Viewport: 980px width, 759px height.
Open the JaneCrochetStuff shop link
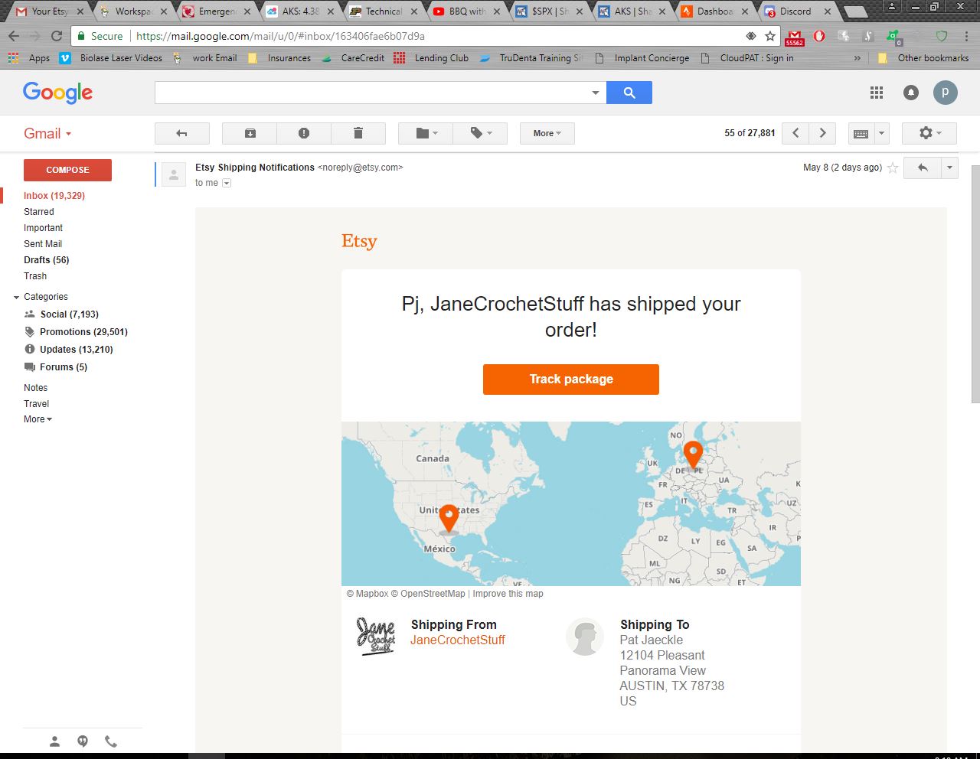pyautogui.click(x=458, y=640)
